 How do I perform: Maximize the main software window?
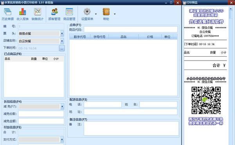pyautogui.click(x=171, y=3)
